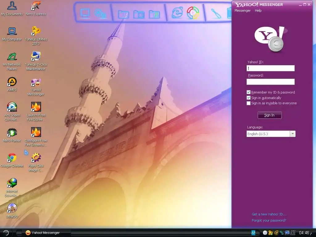Click Yahoo smiley tray icon
Viewport: 316px width, 237px height.
[265, 233]
